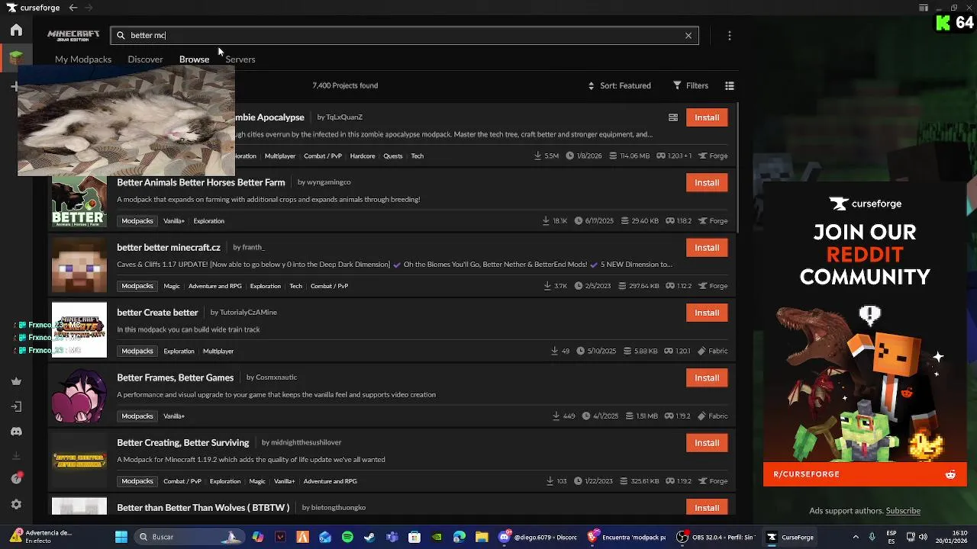Screen dimensions: 977x549
Task: Click Modpacks badge under Better Frames, Better Games
Action: pyautogui.click(x=137, y=416)
